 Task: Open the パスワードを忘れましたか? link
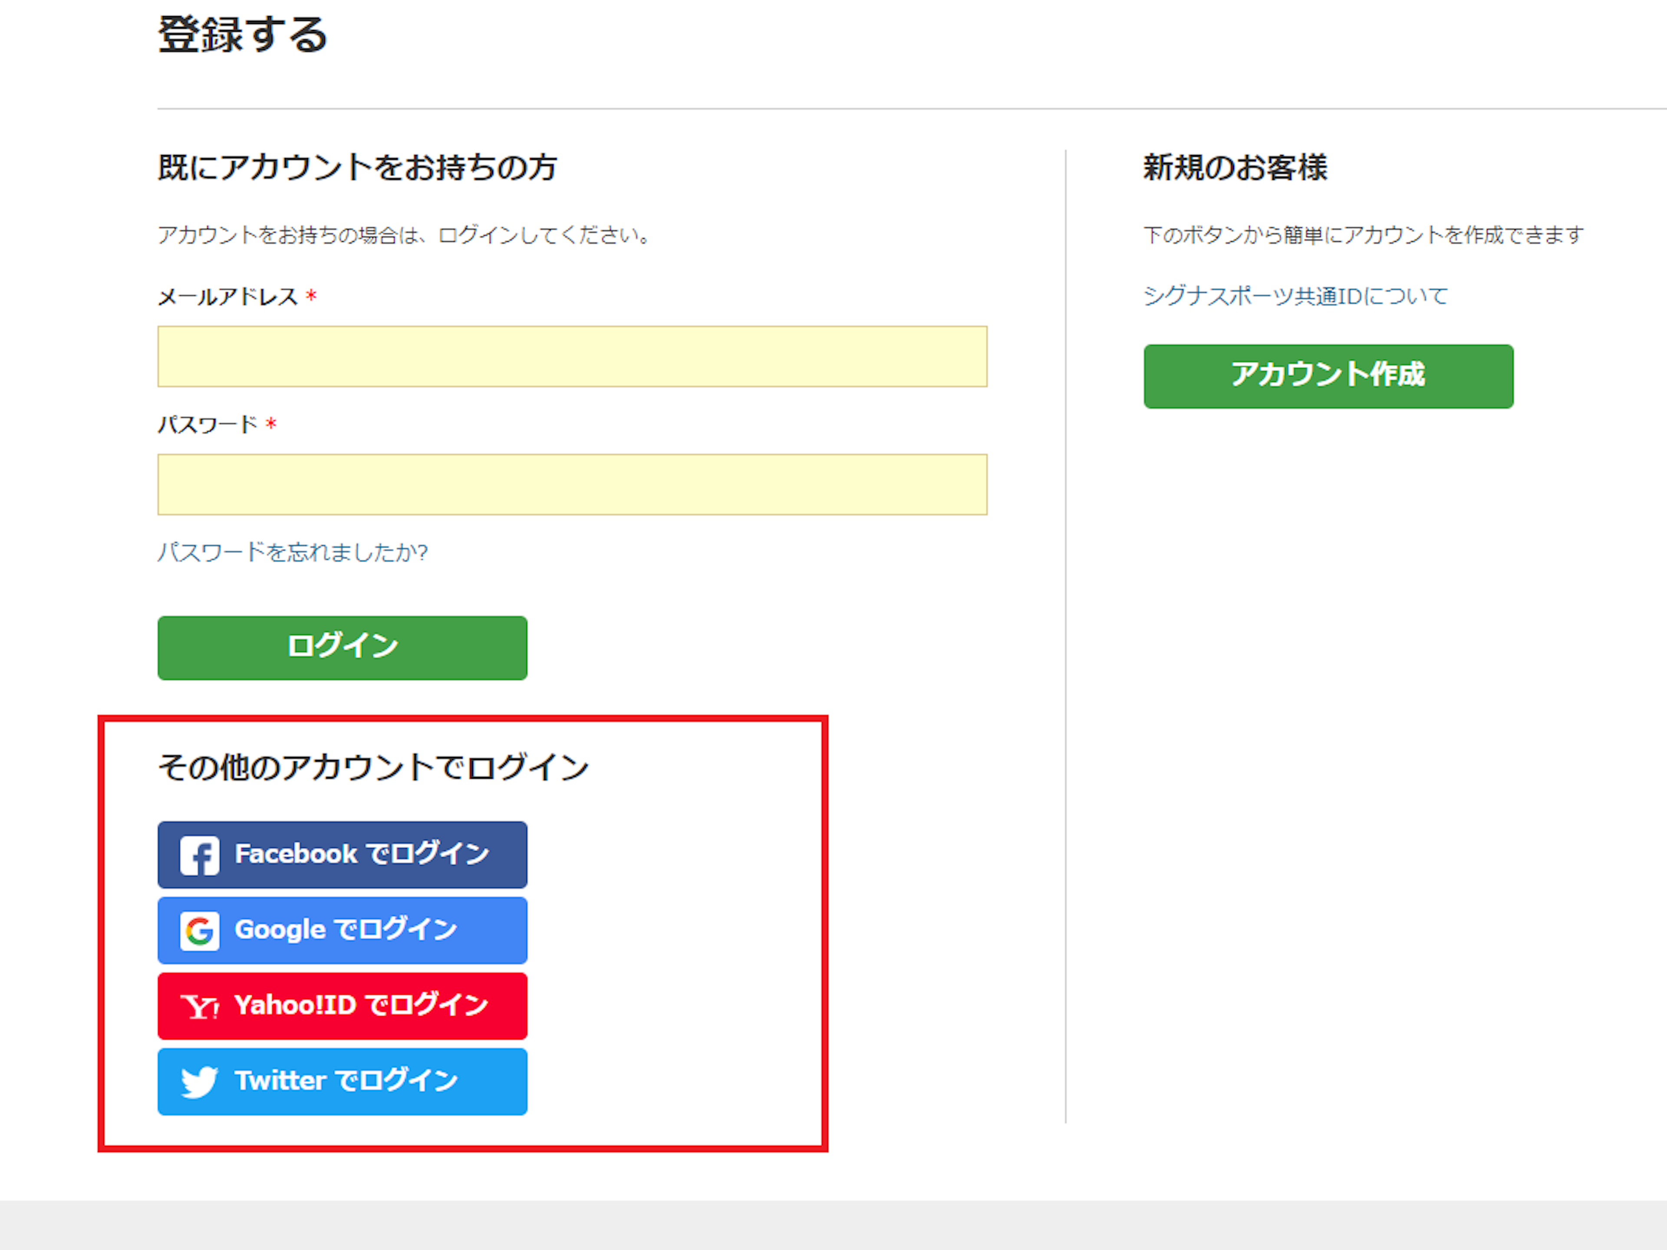pyautogui.click(x=293, y=552)
